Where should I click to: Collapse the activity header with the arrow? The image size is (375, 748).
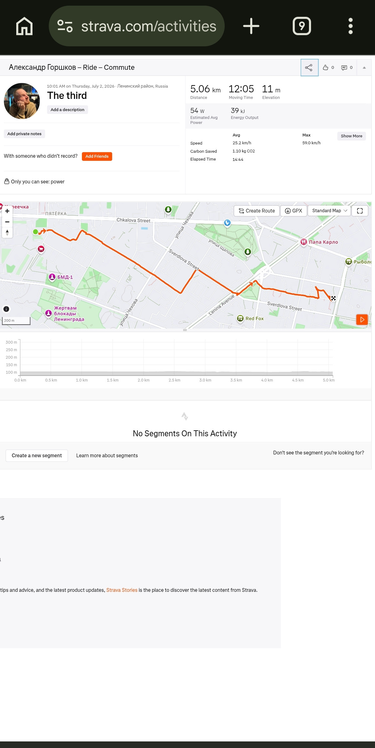tap(364, 68)
